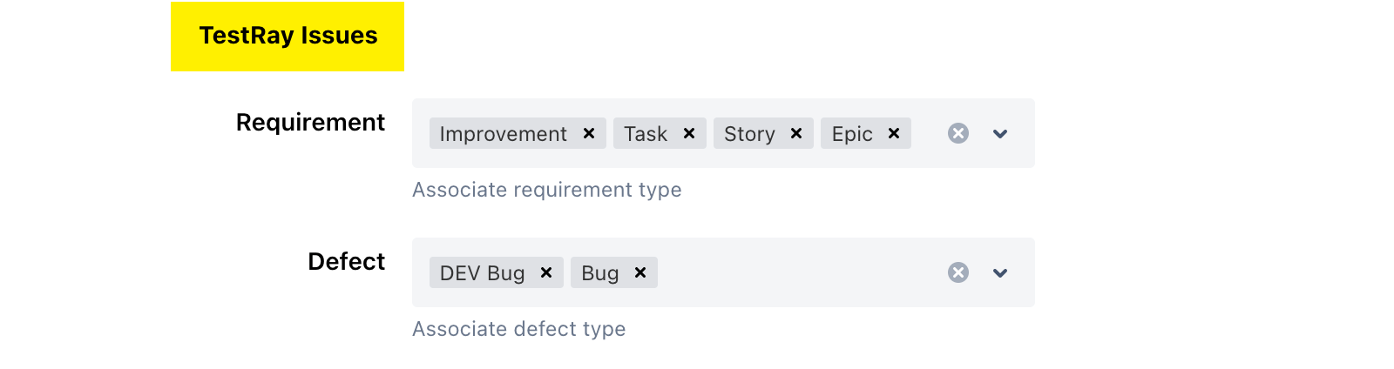Delete the Bug chip from Defect

pyautogui.click(x=640, y=272)
